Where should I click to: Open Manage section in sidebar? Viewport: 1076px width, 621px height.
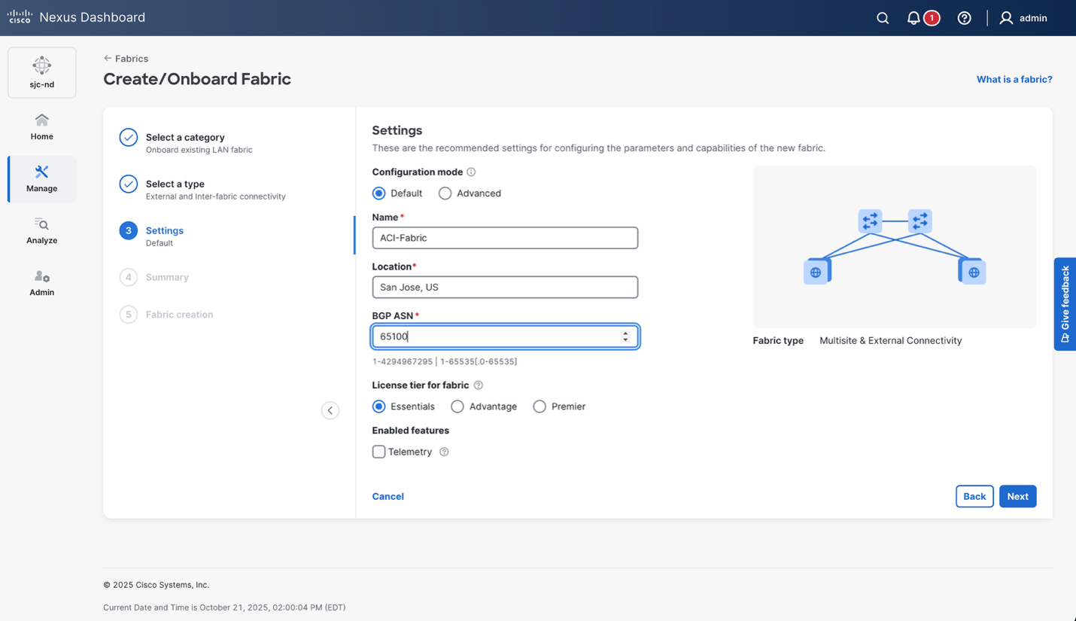[42, 179]
